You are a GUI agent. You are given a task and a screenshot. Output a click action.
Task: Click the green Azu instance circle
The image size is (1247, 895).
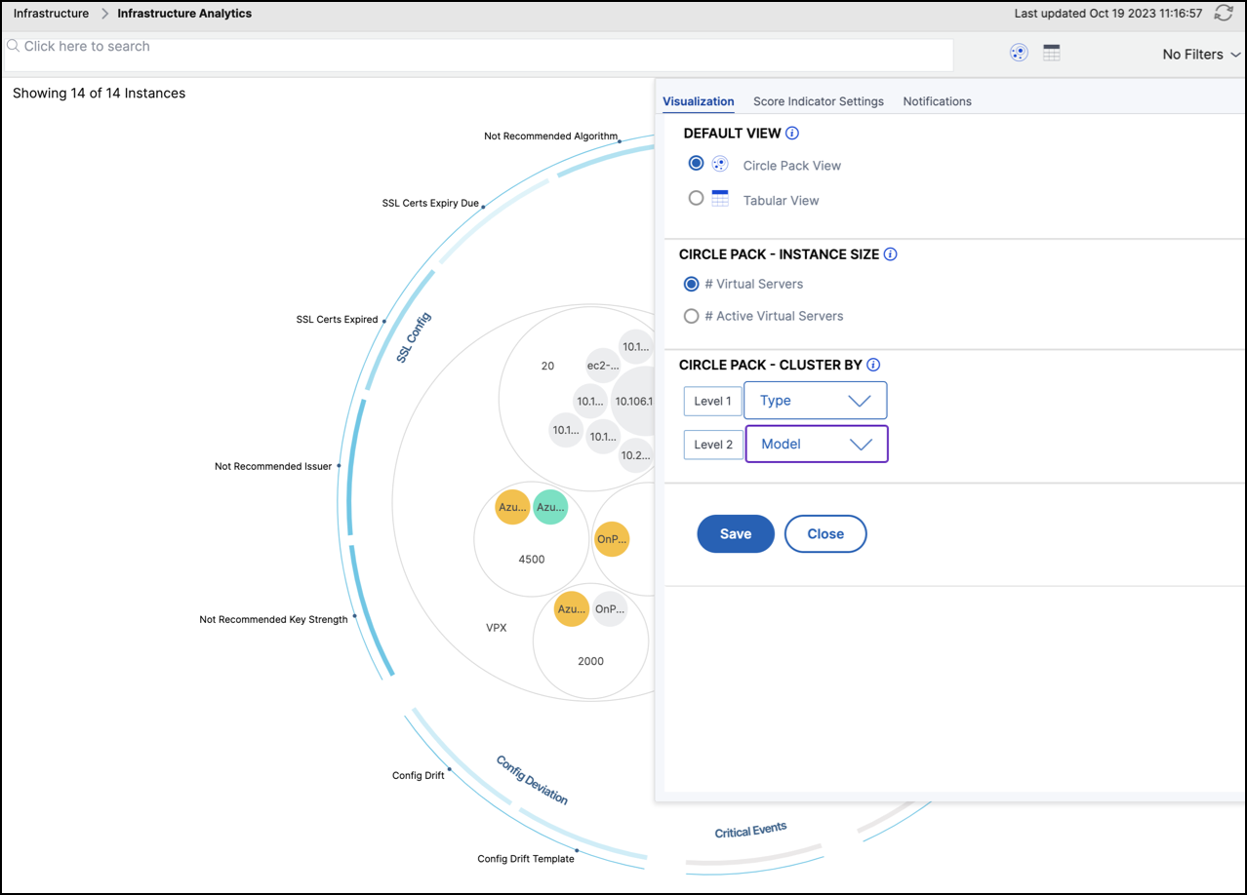(x=550, y=507)
